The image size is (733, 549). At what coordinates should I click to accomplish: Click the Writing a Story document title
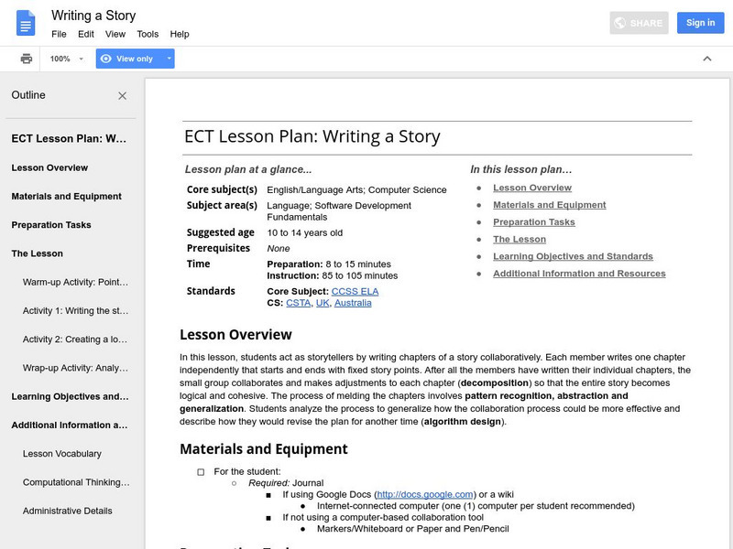93,16
